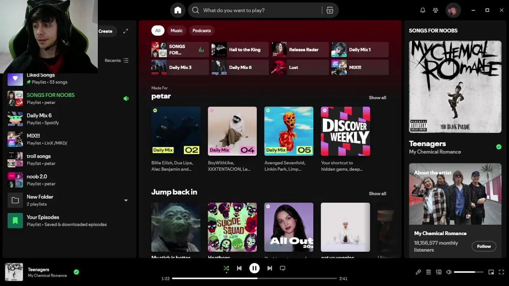Click the song progress bar
The width and height of the screenshot is (509, 286).
tap(254, 278)
